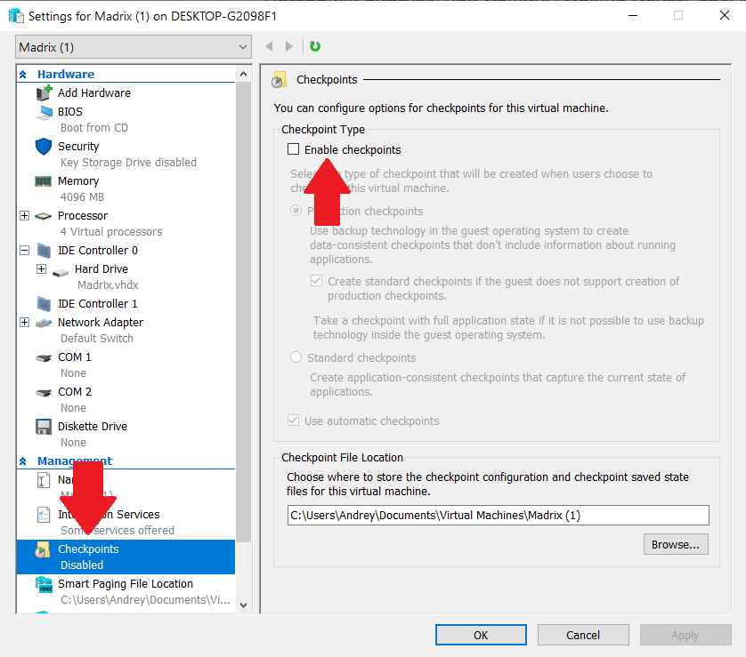
Task: Collapse the Management section chevron
Action: coord(23,461)
